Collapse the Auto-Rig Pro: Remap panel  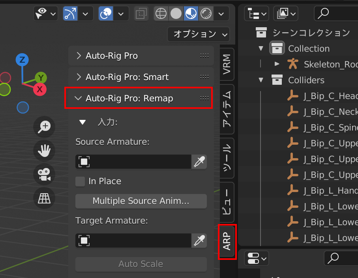[x=78, y=98]
